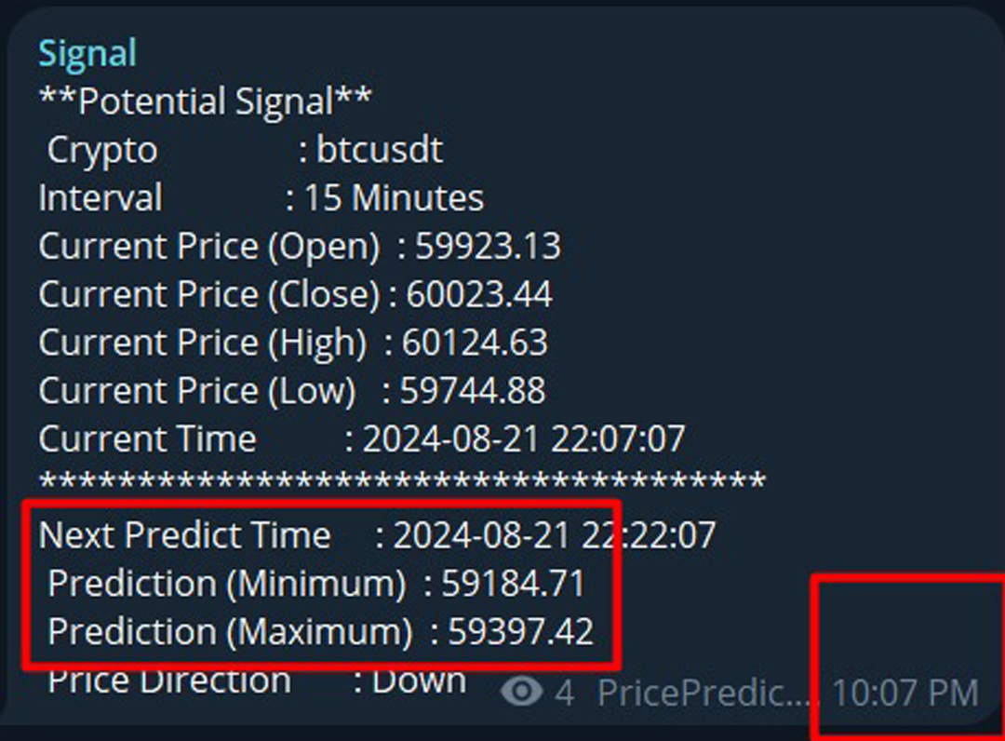Viewport: 1005px width, 741px height.
Task: Click the low price 59744.88
Action: 473,391
